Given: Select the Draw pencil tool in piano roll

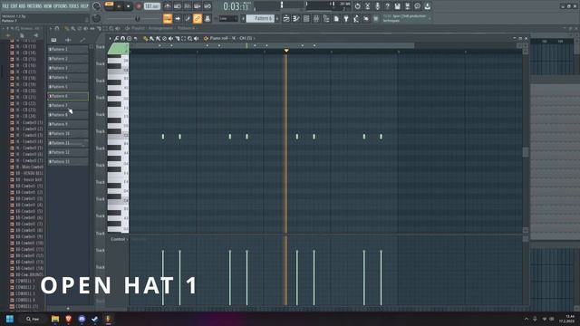Looking at the screenshot, I should (146, 38).
